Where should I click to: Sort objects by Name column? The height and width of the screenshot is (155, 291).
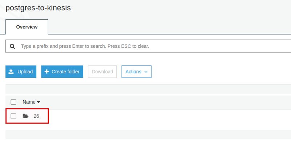click(x=29, y=102)
